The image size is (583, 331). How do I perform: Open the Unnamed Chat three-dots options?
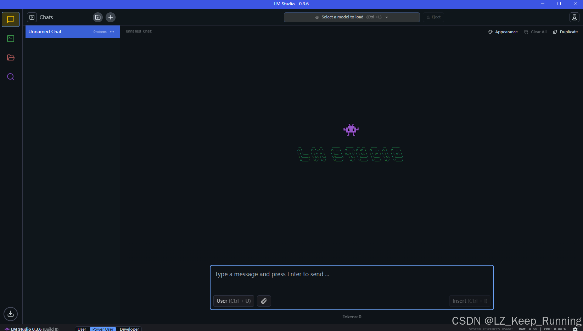(x=112, y=32)
